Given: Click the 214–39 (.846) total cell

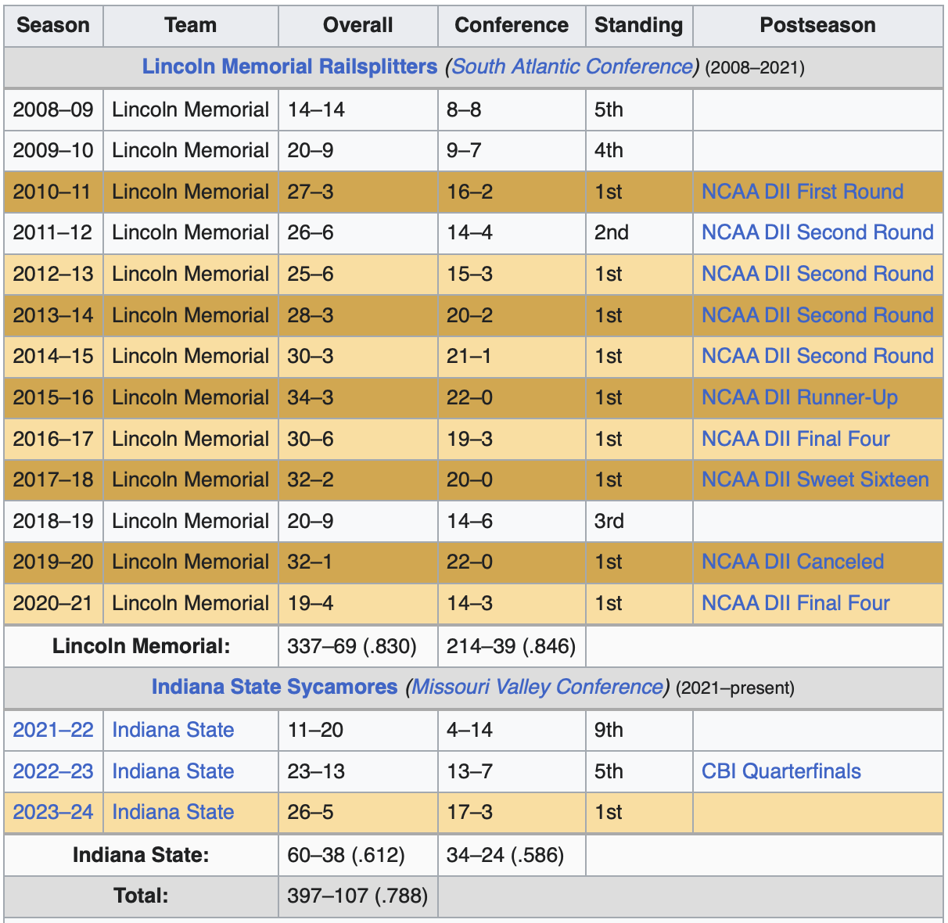Looking at the screenshot, I should tap(512, 646).
